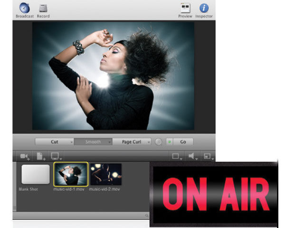Screen dimensions: 285x228
Task: Open the Inspector info icon
Action: pos(204,8)
